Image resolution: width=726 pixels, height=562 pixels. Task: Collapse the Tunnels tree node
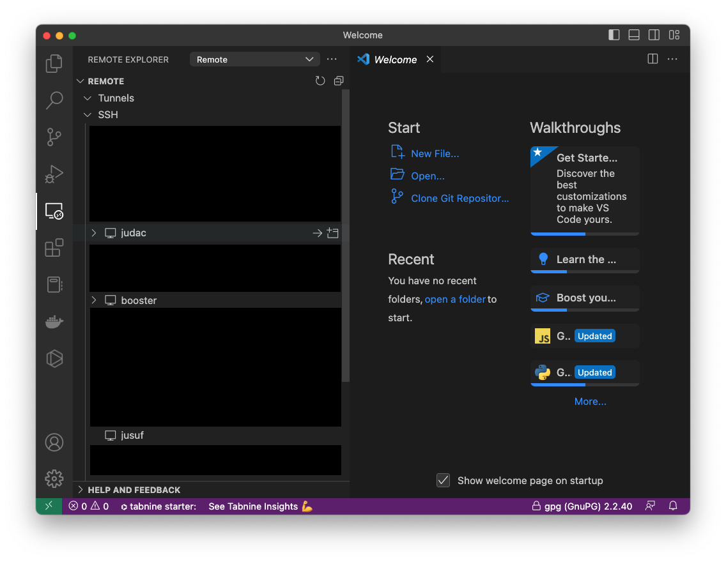[x=88, y=98]
